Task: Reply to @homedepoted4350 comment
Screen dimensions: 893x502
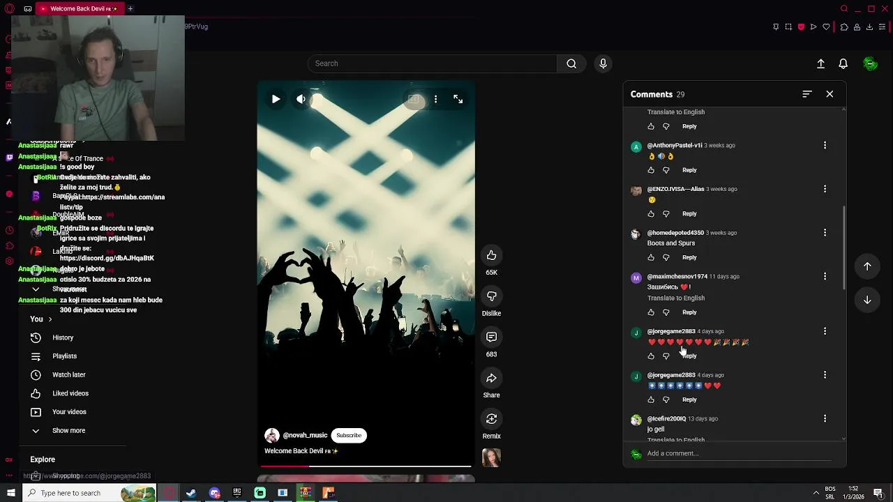Action: tap(689, 257)
